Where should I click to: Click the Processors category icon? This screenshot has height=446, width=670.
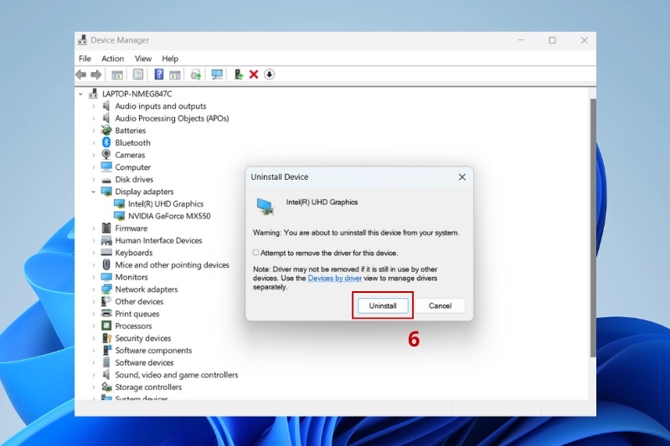coord(106,326)
